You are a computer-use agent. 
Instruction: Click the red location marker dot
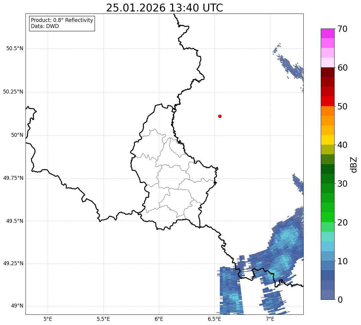(220, 116)
